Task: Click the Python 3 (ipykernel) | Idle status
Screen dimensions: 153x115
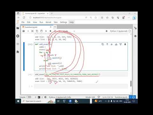Action: (x=60, y=97)
